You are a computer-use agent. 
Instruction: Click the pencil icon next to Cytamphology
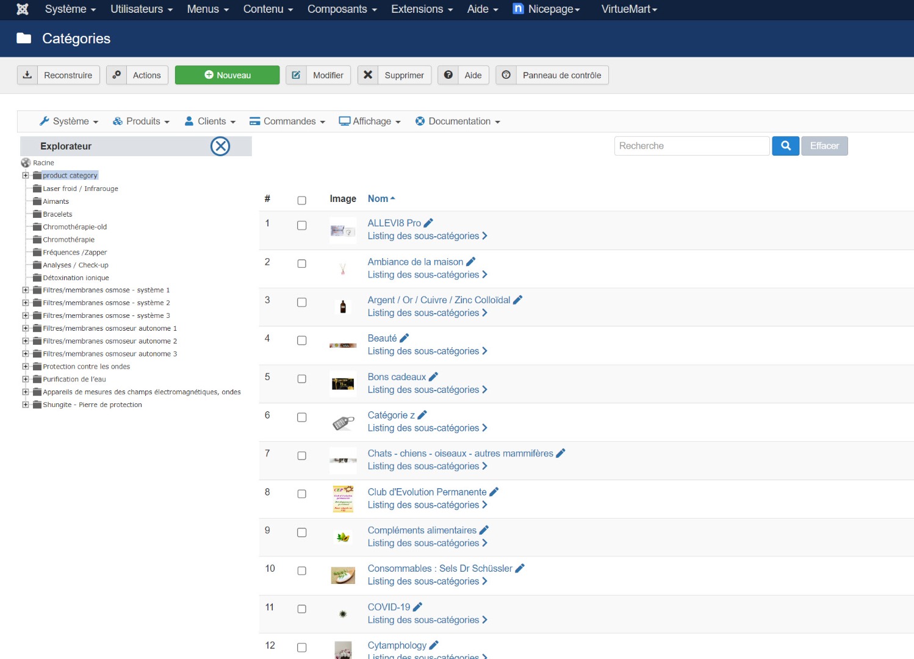tap(434, 645)
